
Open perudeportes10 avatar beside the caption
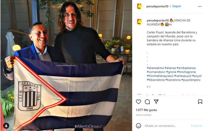tap(139, 22)
